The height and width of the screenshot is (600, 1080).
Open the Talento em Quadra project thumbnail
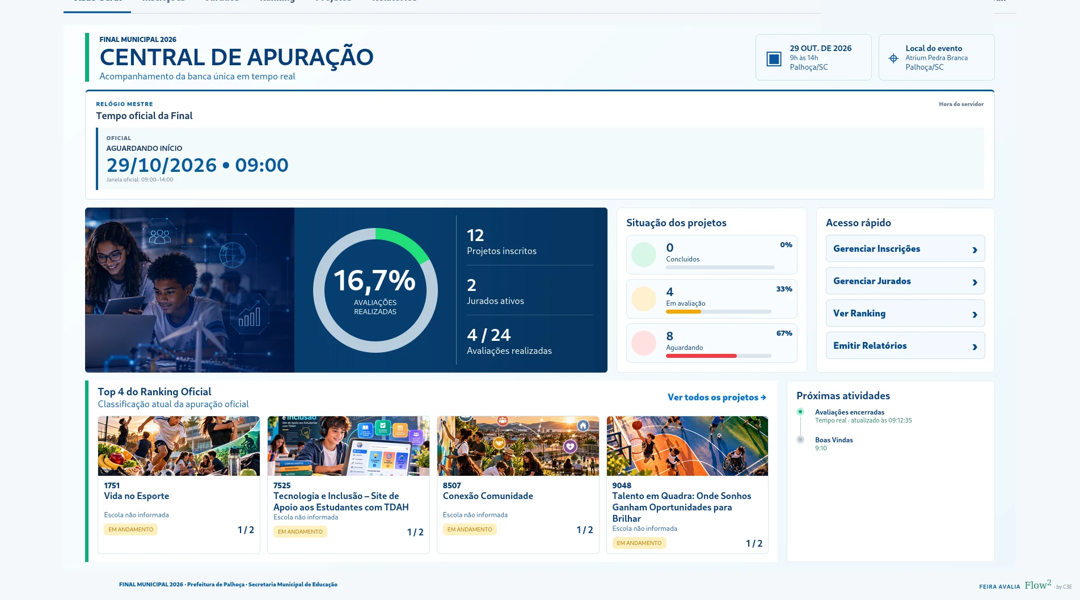pos(687,446)
